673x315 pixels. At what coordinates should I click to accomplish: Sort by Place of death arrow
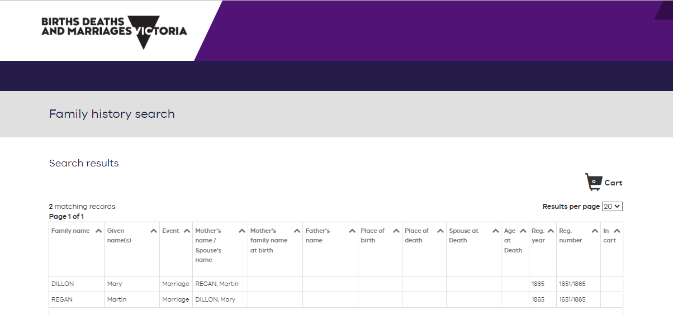click(440, 231)
